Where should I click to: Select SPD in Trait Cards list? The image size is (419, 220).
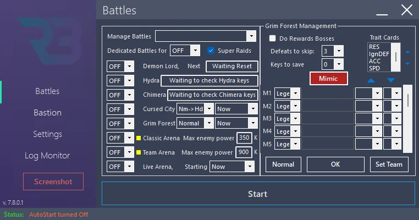[x=374, y=68]
